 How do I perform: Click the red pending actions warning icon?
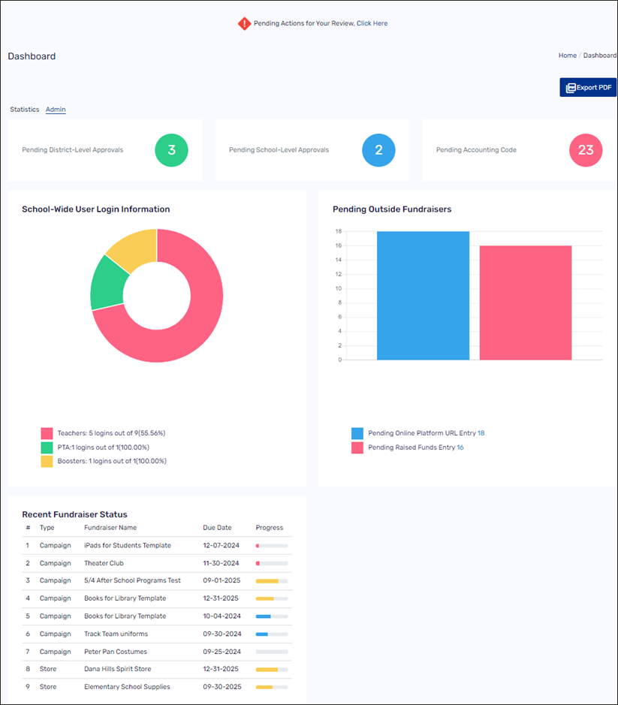tap(244, 23)
